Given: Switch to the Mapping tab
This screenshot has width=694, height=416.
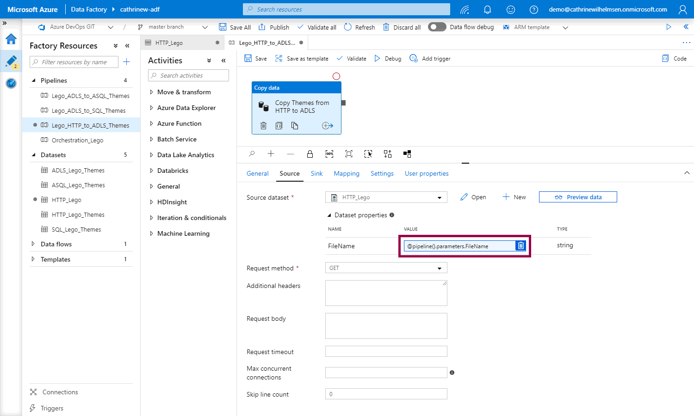Looking at the screenshot, I should tap(347, 173).
